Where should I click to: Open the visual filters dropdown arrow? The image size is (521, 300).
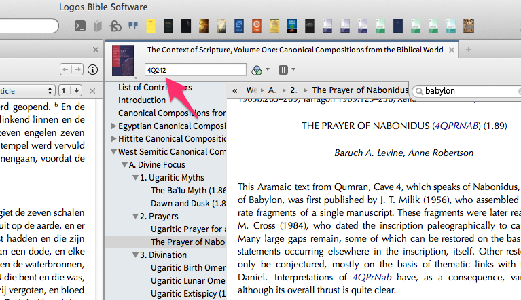[268, 69]
